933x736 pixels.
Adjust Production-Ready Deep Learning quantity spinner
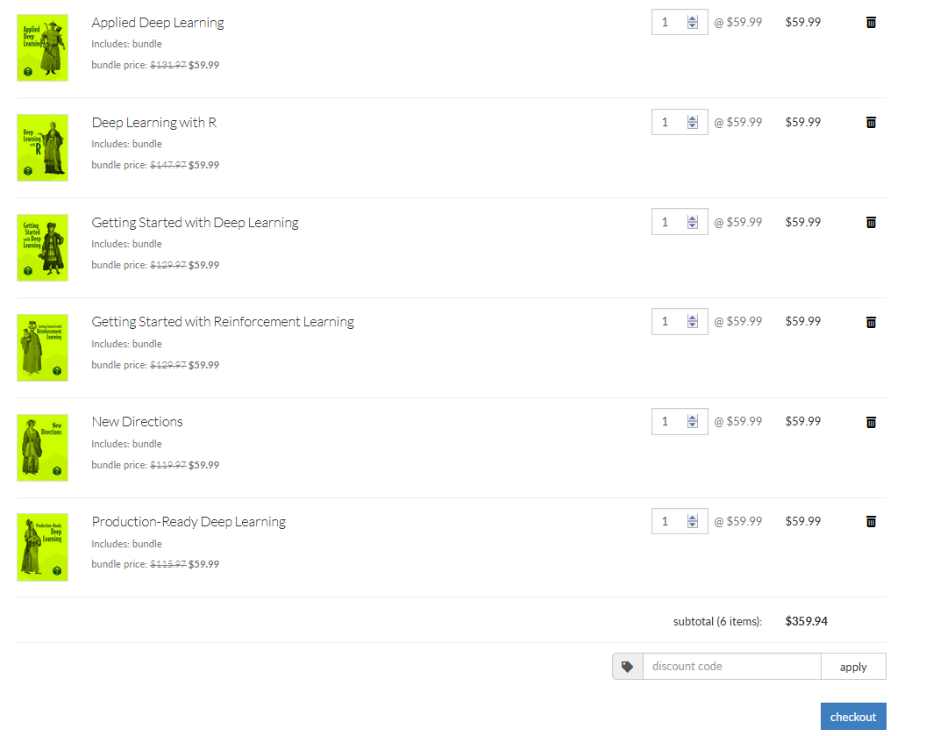(x=692, y=522)
